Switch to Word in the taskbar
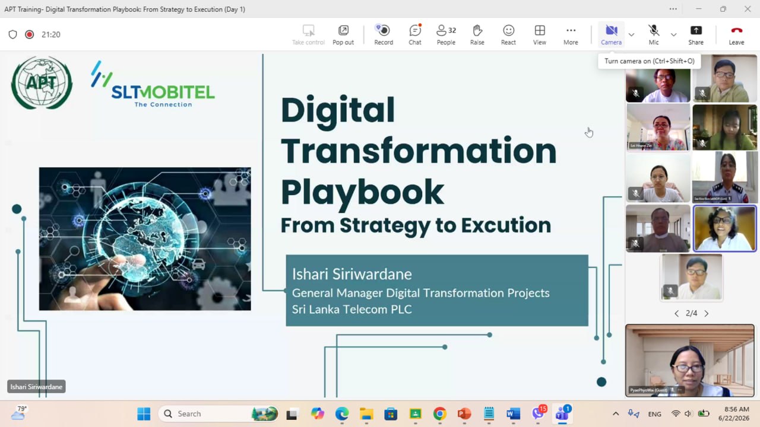Image resolution: width=760 pixels, height=427 pixels. point(513,414)
